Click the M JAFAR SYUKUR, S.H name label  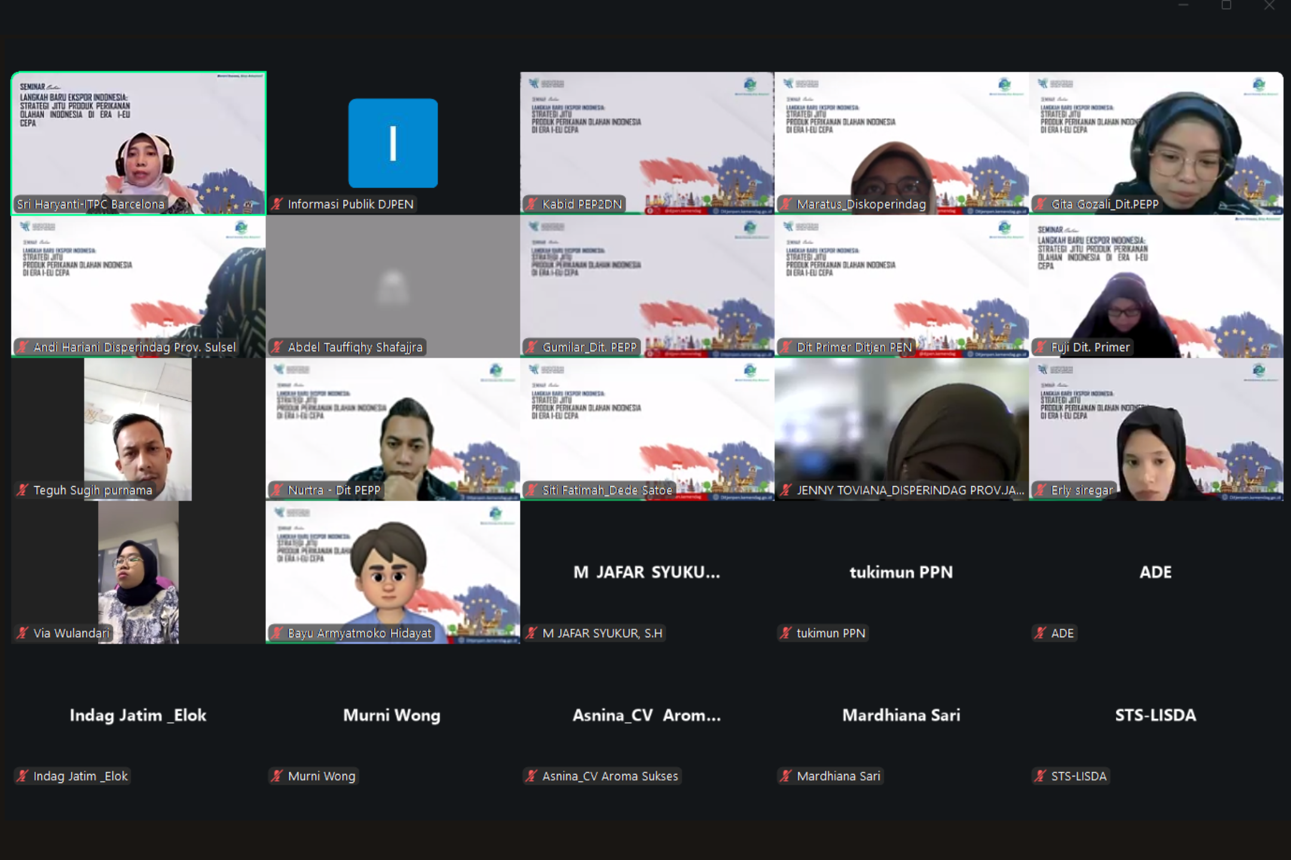coord(602,633)
